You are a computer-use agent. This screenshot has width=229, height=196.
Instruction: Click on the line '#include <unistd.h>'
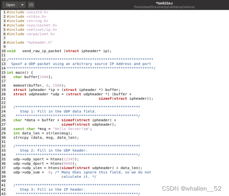tap(28, 12)
